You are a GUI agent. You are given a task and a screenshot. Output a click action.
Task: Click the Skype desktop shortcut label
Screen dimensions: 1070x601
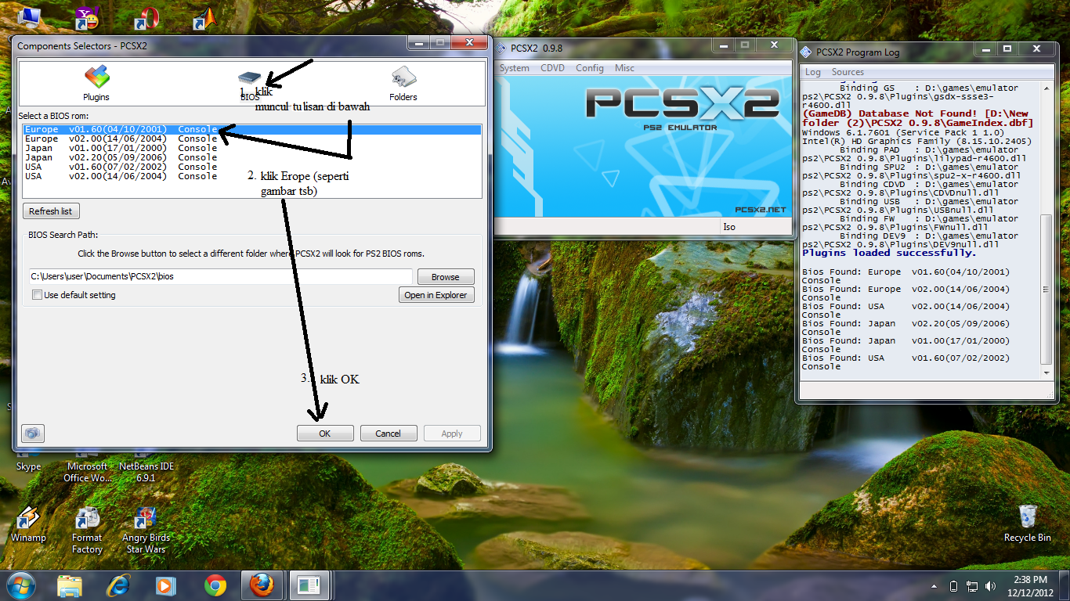coord(28,467)
